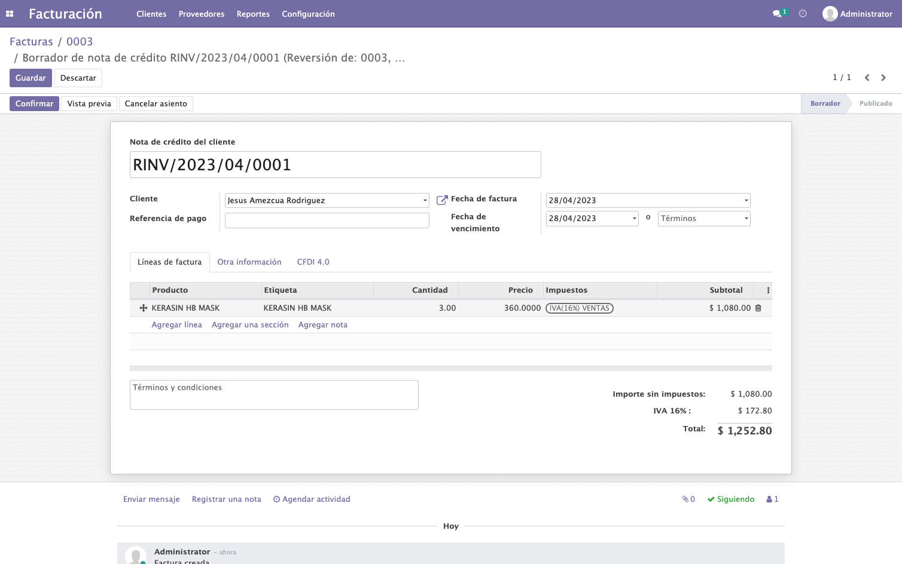Open the Fecha de vencimiento date picker
This screenshot has height=564, width=902.
tap(592, 219)
